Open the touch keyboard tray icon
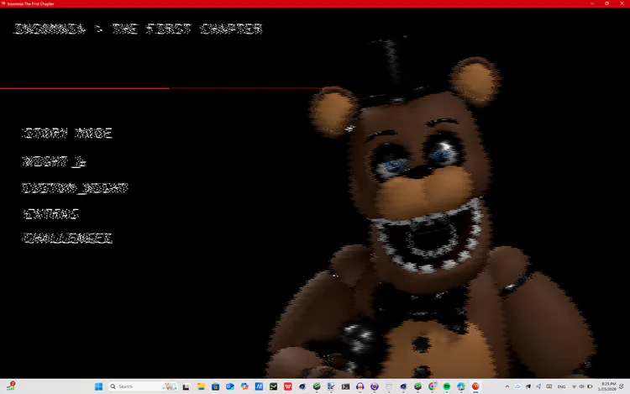The height and width of the screenshot is (394, 630). click(549, 386)
